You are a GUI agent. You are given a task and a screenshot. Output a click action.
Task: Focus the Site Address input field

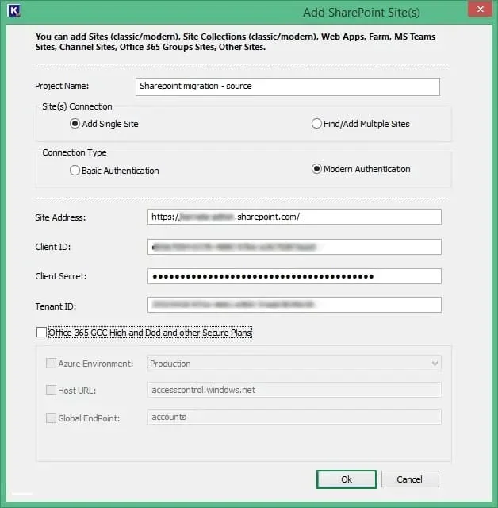point(294,217)
